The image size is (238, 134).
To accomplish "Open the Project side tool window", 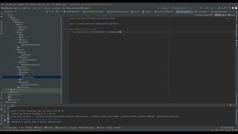I will pyautogui.click(x=1, y=14).
